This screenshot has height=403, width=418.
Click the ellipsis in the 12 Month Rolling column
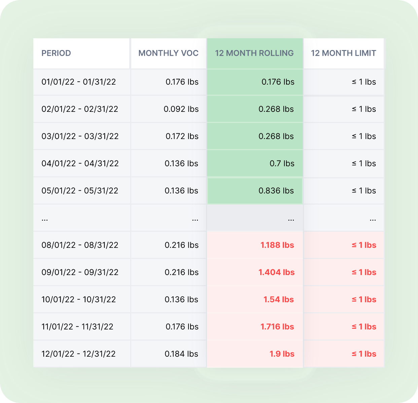pyautogui.click(x=291, y=219)
